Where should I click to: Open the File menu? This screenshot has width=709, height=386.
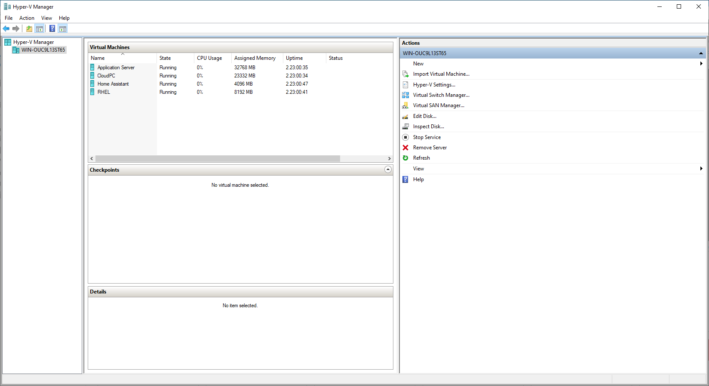pos(9,18)
